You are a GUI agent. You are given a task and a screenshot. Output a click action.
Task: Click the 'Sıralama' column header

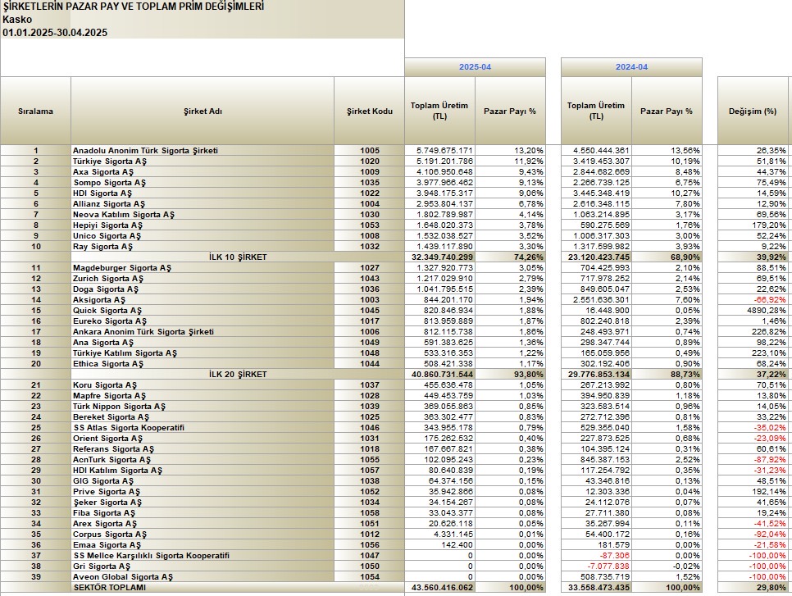point(35,111)
